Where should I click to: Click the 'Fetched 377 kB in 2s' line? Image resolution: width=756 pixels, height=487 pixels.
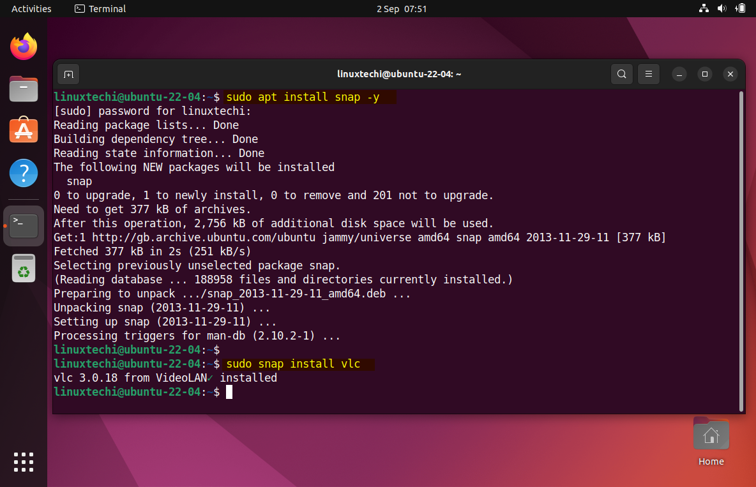coord(153,251)
